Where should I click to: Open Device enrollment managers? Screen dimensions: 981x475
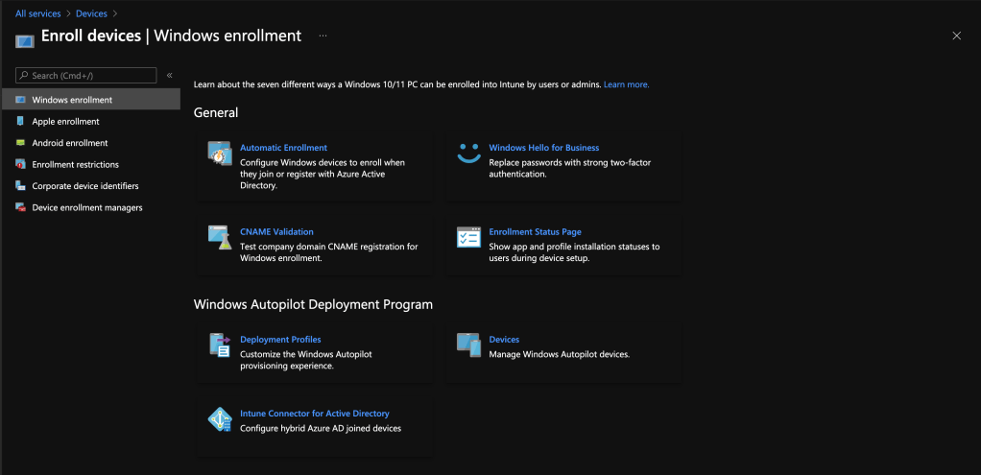[86, 207]
